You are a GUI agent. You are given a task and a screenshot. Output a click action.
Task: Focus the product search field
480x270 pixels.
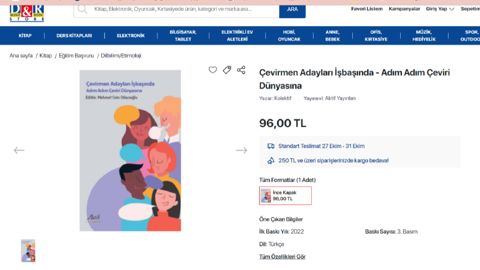pos(177,9)
